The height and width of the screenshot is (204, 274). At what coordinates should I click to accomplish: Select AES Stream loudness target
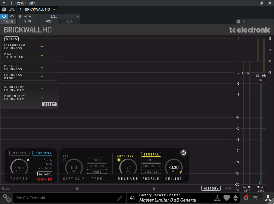pos(45,168)
